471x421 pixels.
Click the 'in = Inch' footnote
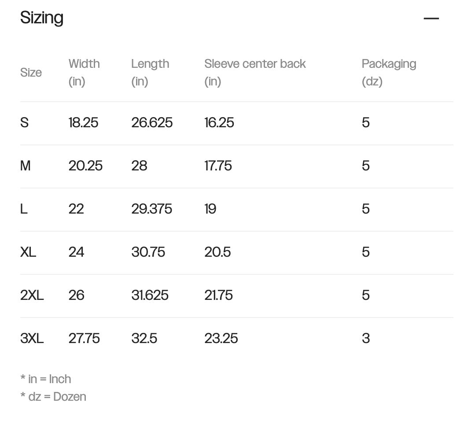(x=46, y=379)
